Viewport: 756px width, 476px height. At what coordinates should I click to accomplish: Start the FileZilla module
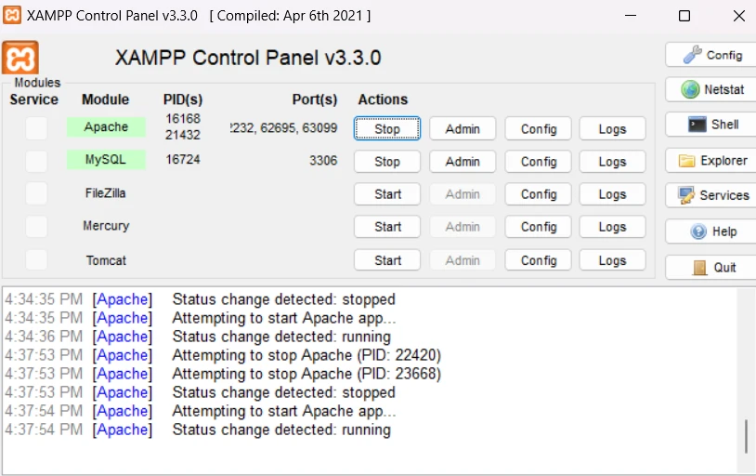[387, 194]
